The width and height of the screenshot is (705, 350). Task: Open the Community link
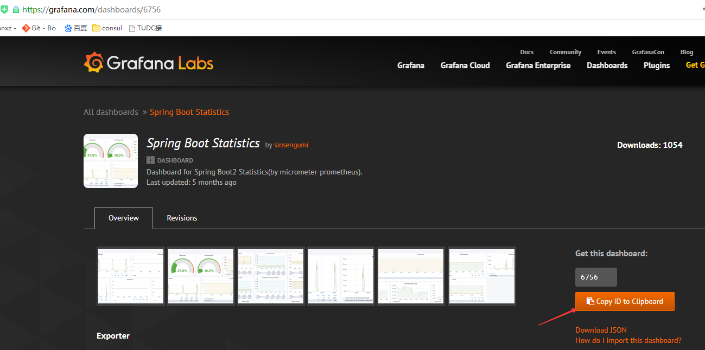pyautogui.click(x=566, y=52)
